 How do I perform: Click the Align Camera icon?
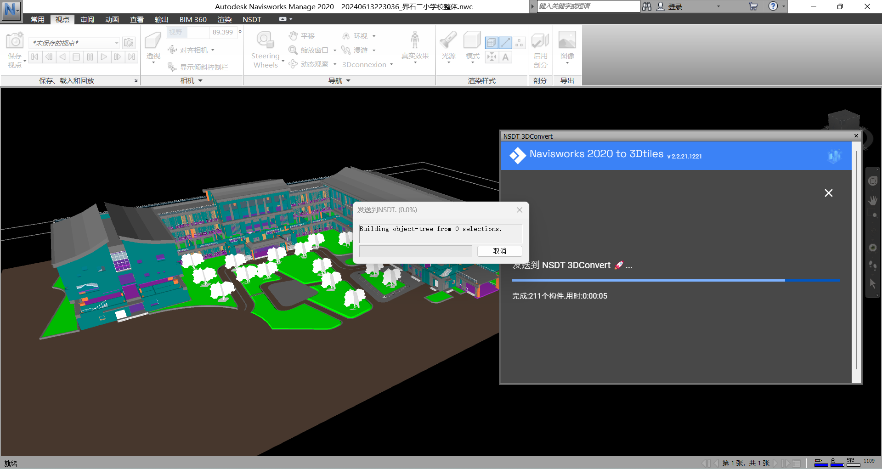(x=172, y=50)
